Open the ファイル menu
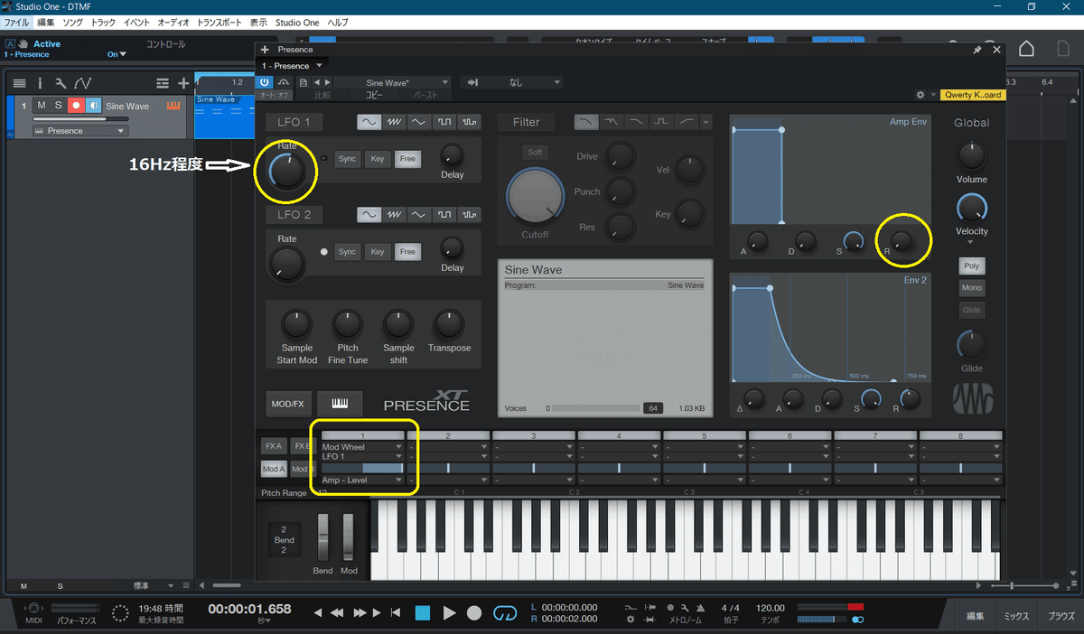This screenshot has width=1084, height=634. [16, 22]
